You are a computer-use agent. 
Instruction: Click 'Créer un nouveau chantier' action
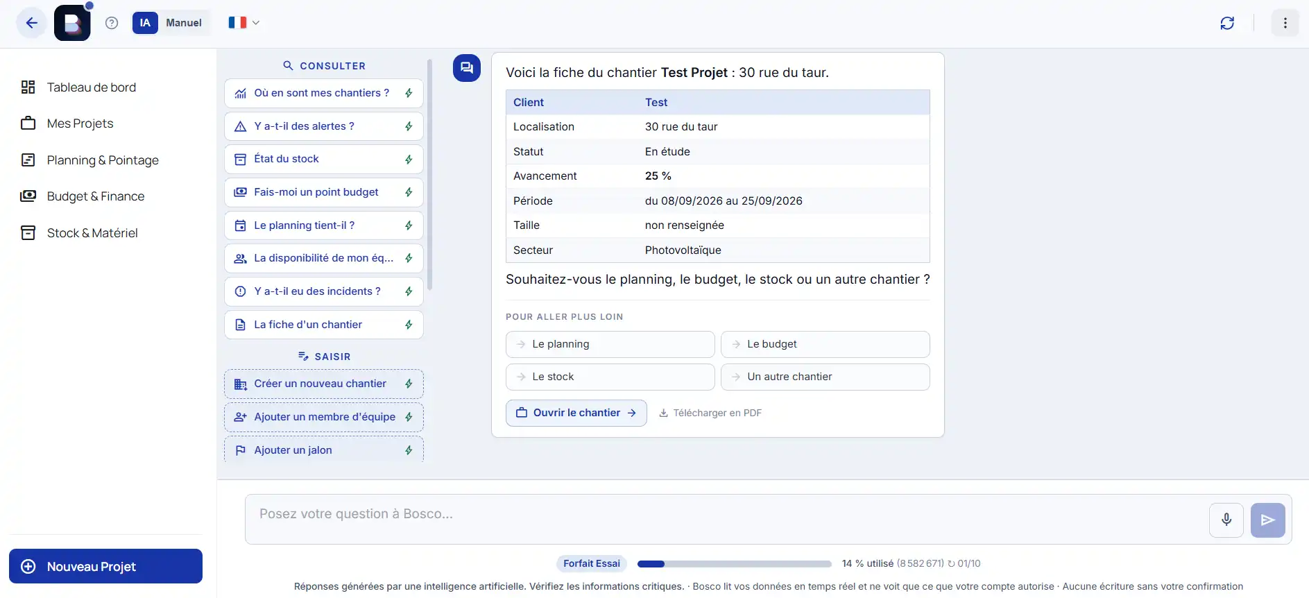click(x=324, y=384)
